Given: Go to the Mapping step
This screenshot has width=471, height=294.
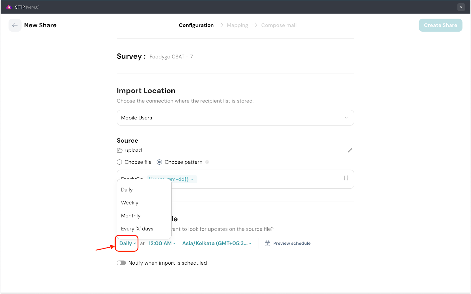Looking at the screenshot, I should (x=237, y=25).
